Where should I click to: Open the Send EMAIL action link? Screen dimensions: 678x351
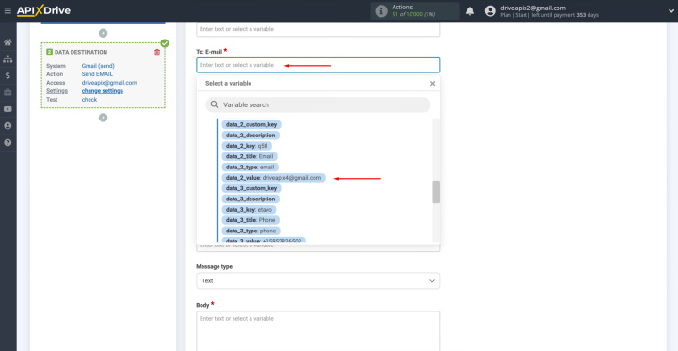click(97, 74)
